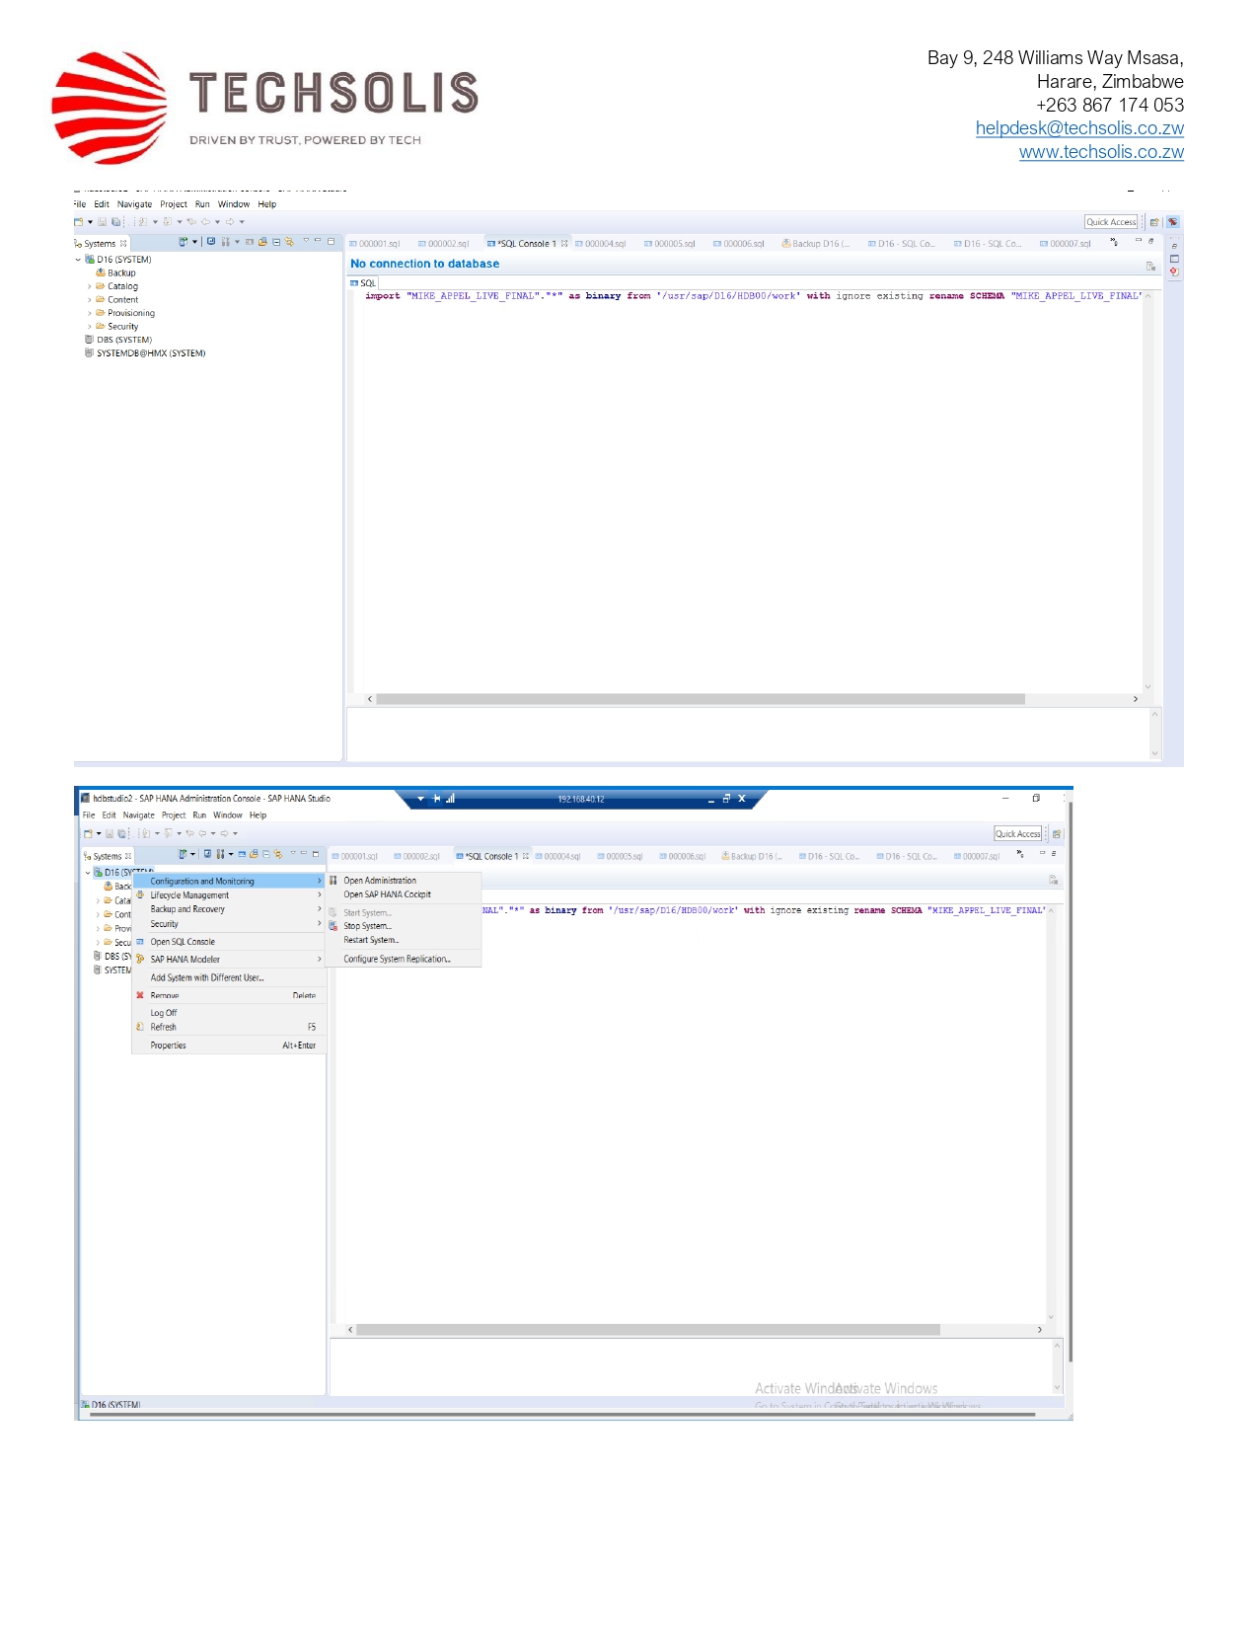Open the Navigate menu in upper screenshot

click(135, 204)
